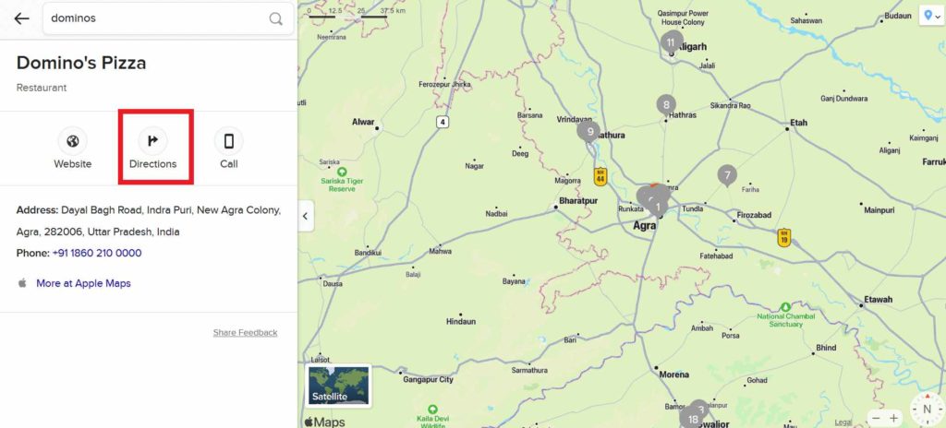Switch to Satellite view thumbnail
Viewport: 946px width, 428px height.
pos(338,386)
